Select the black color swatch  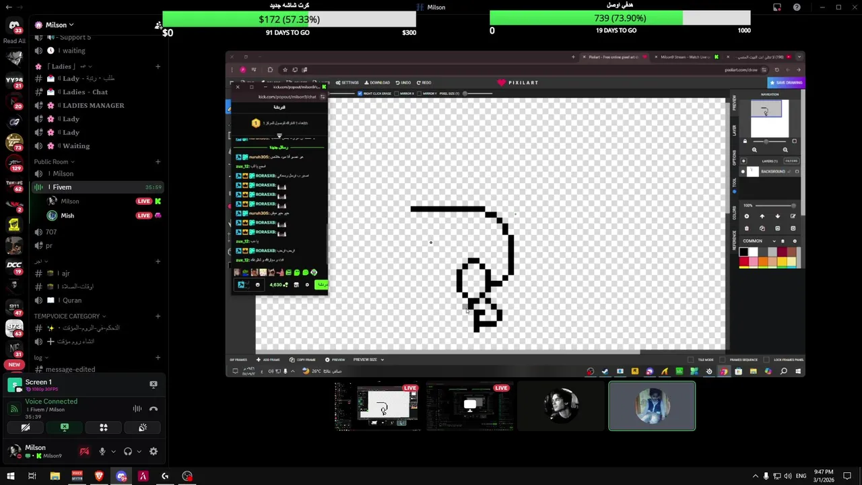coord(743,253)
